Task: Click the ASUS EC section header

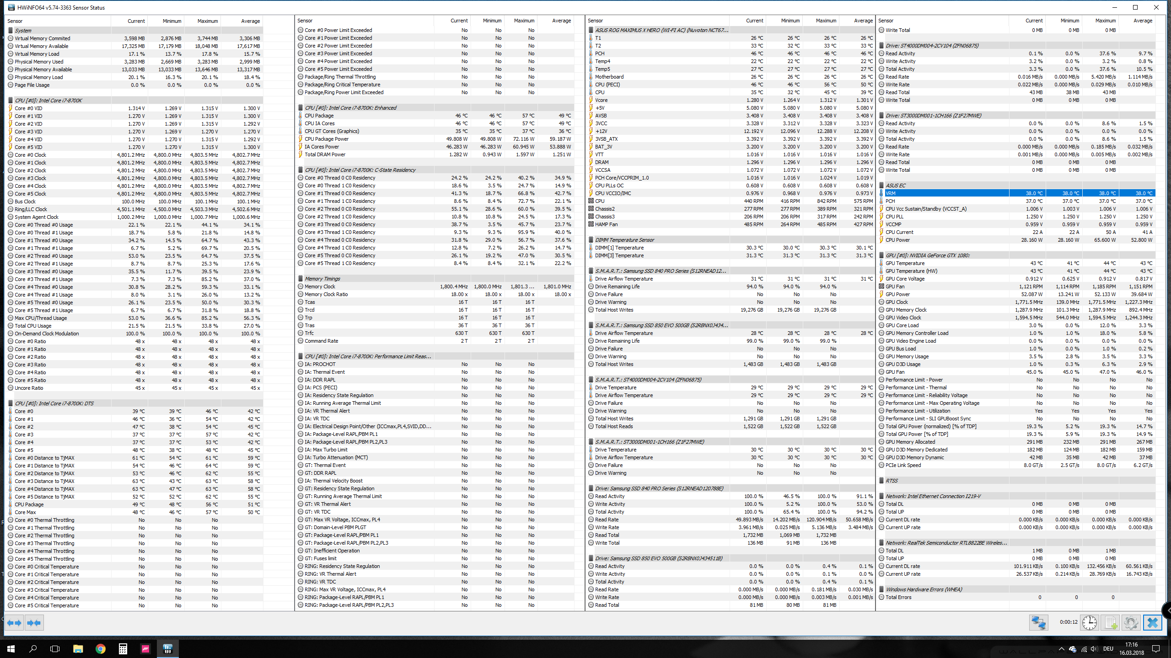Action: click(x=895, y=186)
